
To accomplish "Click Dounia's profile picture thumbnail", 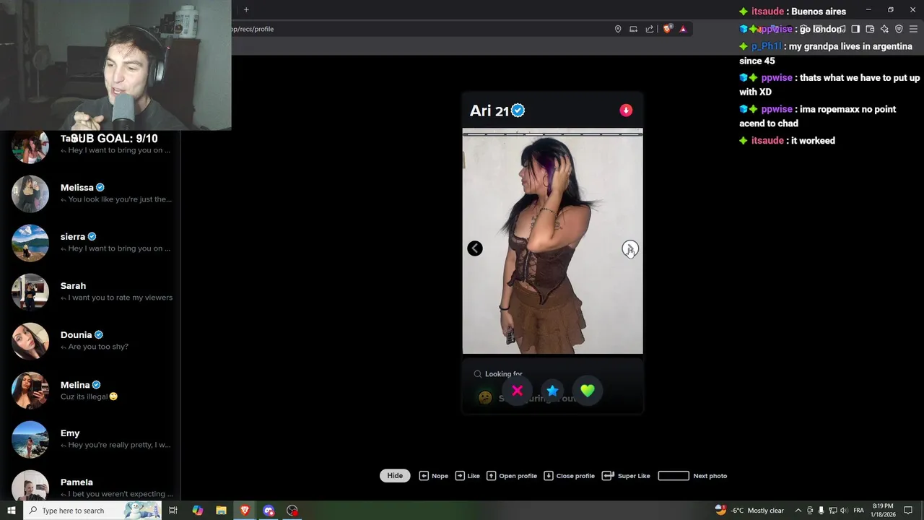I will (30, 341).
